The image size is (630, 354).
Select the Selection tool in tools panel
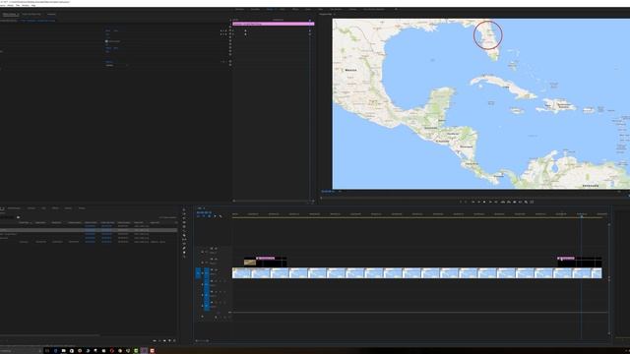click(184, 209)
